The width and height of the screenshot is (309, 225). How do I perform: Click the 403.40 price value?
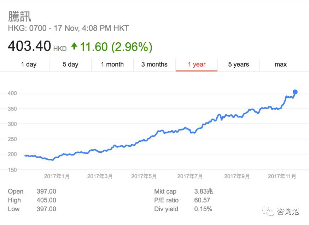point(29,47)
